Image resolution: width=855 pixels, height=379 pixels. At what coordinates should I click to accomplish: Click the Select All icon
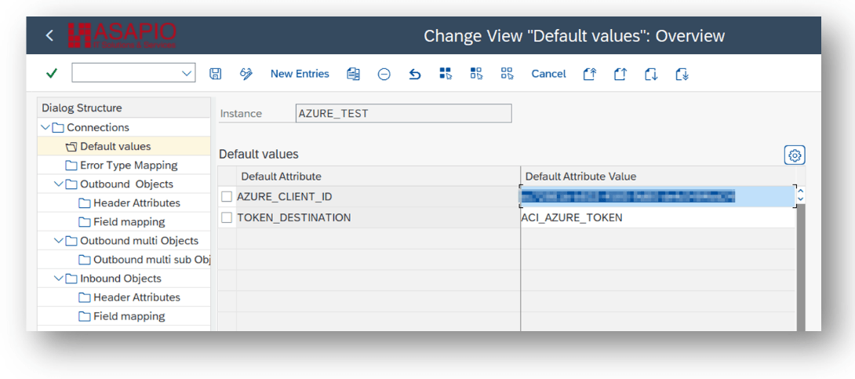click(x=446, y=74)
